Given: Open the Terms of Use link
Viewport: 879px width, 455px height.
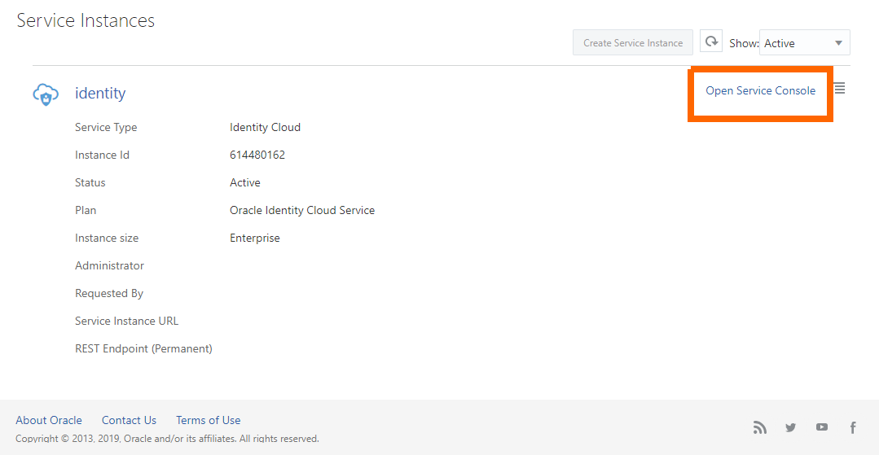Looking at the screenshot, I should coord(209,420).
